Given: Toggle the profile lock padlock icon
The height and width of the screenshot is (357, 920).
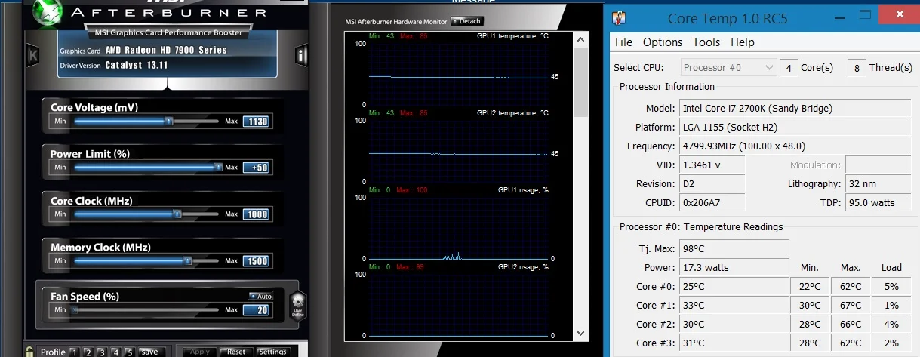Looking at the screenshot, I should click(x=29, y=352).
